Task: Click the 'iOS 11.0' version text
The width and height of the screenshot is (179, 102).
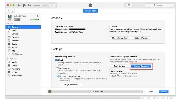Action: 113,26
